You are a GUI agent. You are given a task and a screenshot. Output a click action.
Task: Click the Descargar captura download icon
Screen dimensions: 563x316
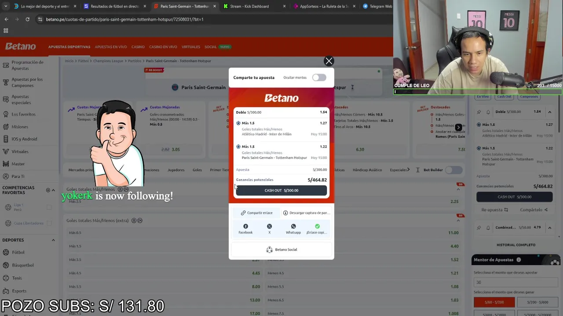pyautogui.click(x=285, y=213)
